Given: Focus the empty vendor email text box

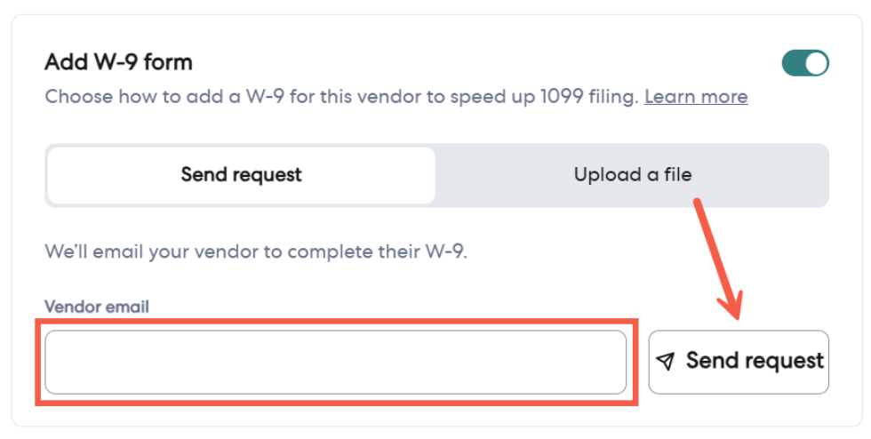Looking at the screenshot, I should click(x=335, y=362).
